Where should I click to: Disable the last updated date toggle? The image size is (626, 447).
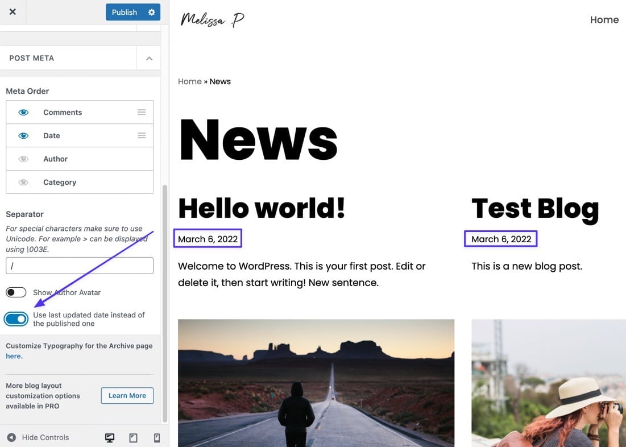(16, 319)
